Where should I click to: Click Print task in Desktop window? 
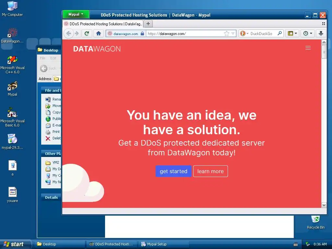click(x=53, y=132)
